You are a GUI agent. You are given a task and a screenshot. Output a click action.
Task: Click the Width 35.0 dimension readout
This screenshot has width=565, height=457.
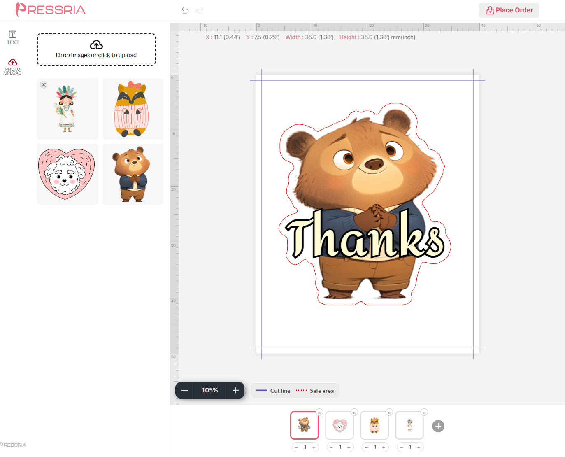click(309, 37)
